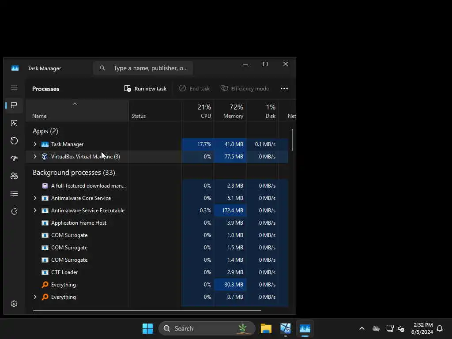Open the clock showing 2:32 PM
Screen dimensions: 452x339
click(422, 328)
